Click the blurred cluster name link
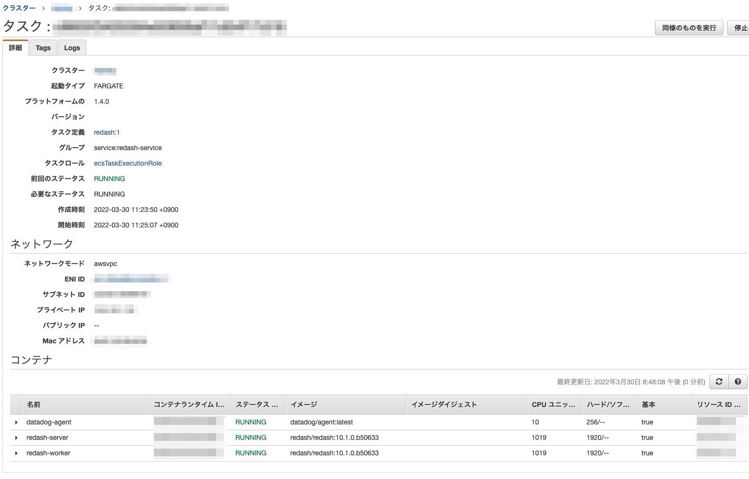749x479 pixels. point(105,71)
